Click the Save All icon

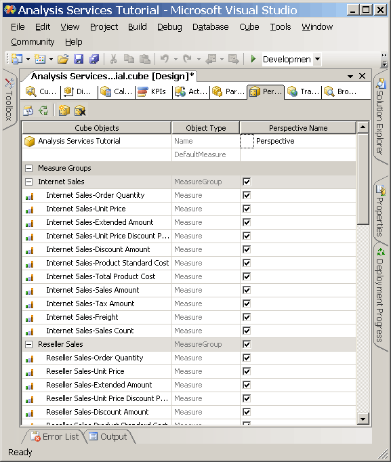94,59
